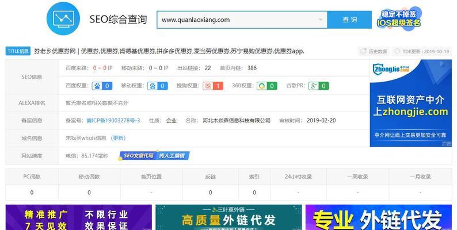Click the 反链 column header
457x230 pixels.
click(211, 177)
